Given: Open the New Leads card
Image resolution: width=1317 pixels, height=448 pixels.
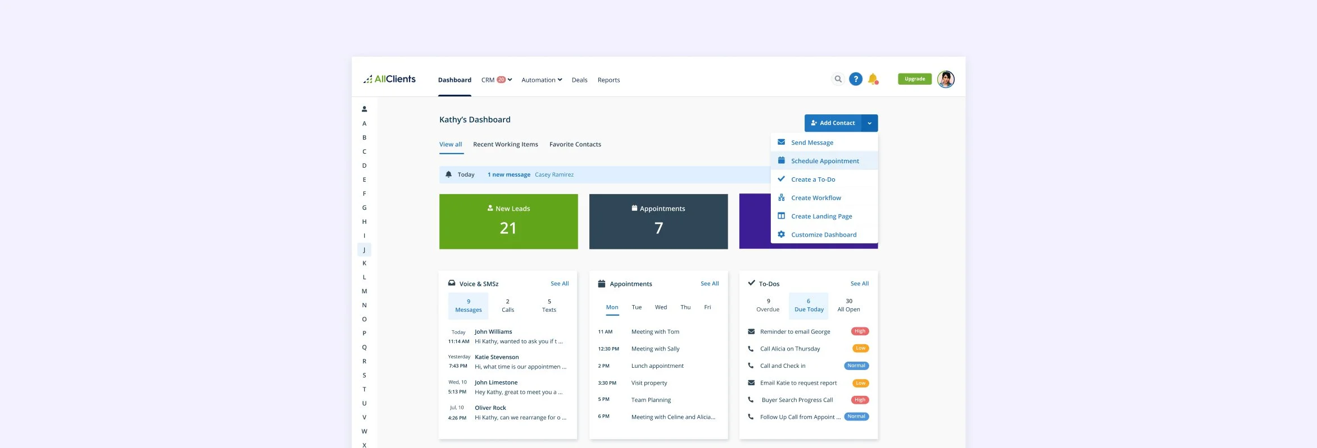Looking at the screenshot, I should click(x=508, y=221).
